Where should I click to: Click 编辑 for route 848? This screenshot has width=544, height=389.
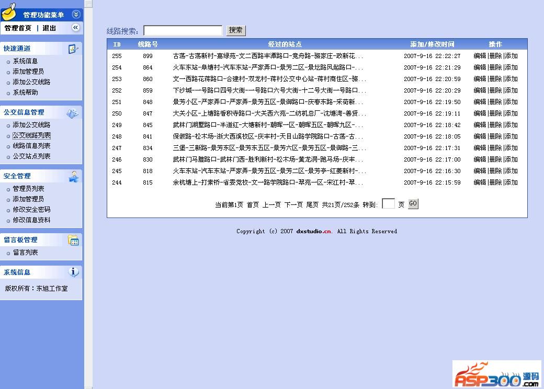point(480,102)
